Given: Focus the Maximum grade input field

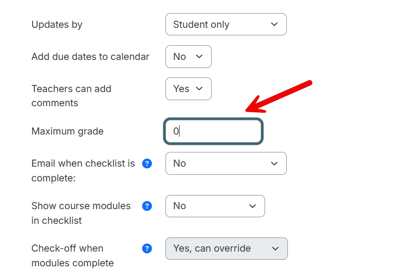Looking at the screenshot, I should [x=213, y=131].
